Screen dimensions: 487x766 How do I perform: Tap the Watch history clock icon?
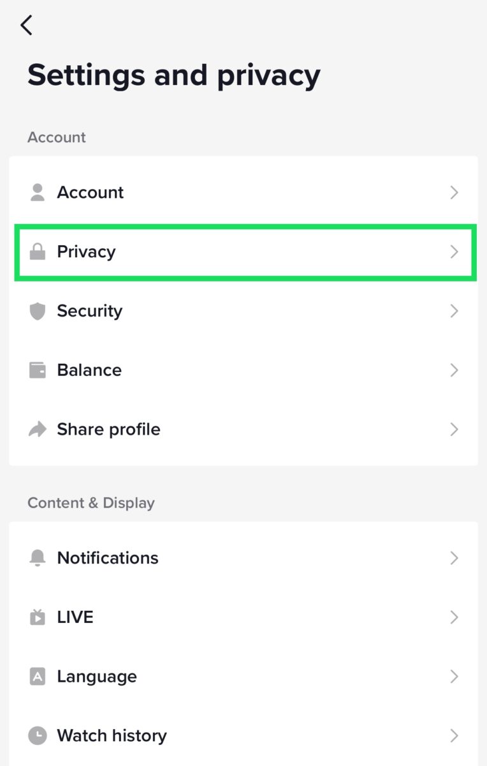tap(38, 736)
